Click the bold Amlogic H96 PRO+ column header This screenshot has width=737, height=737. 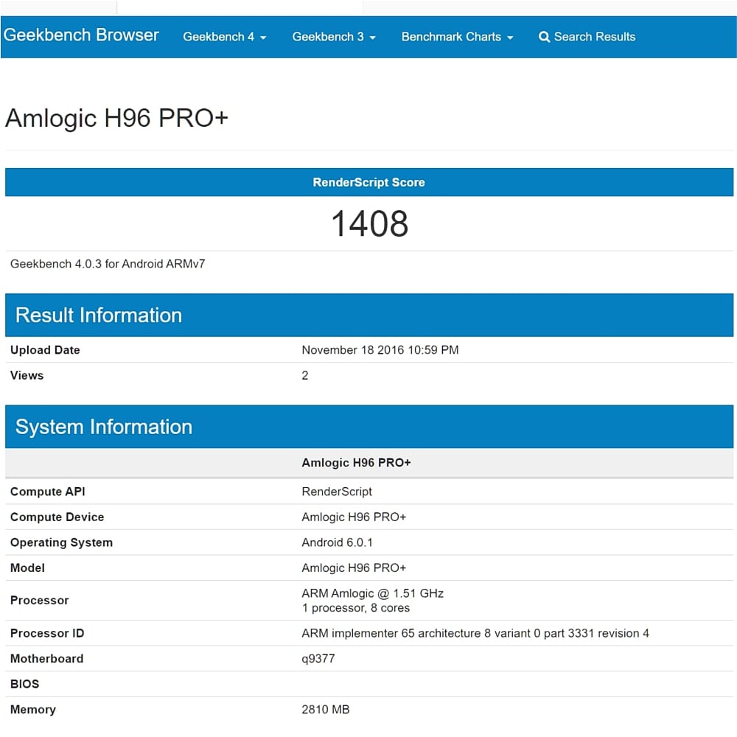(356, 463)
